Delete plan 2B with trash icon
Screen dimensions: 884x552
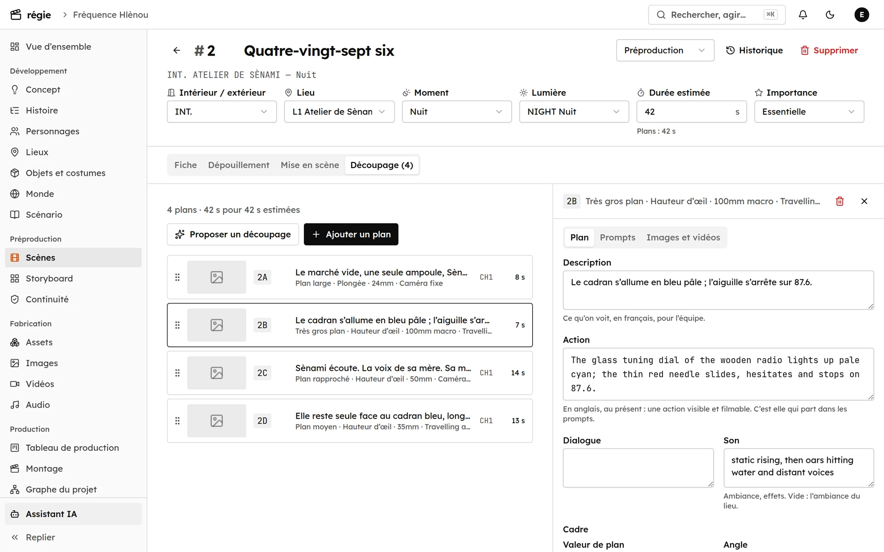(x=839, y=201)
